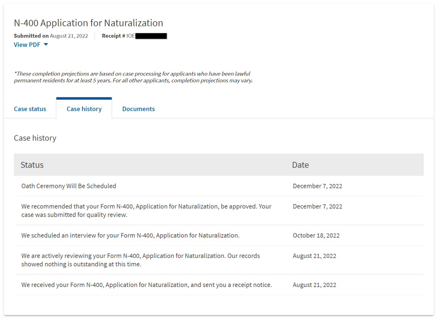Click the December 7, 2022 Oath Ceremony date
Screen dimensions: 436x318
click(x=317, y=186)
